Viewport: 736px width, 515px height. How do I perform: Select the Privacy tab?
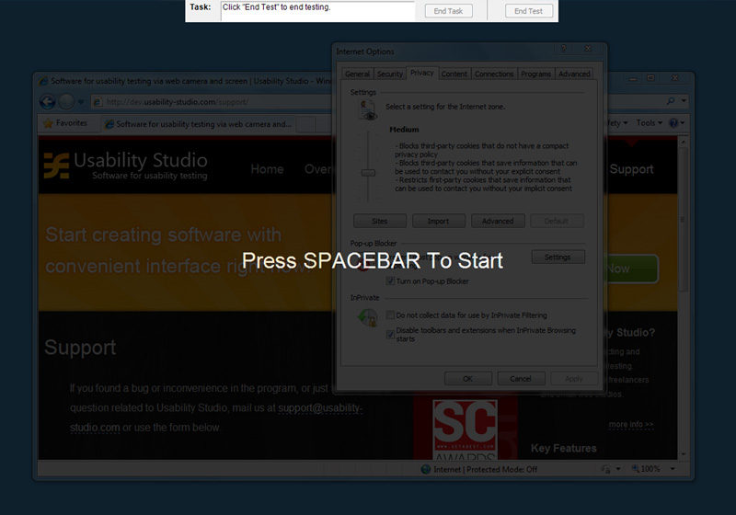point(422,73)
